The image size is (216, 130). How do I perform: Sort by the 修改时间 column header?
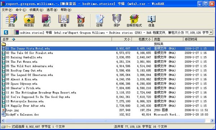point(199,39)
